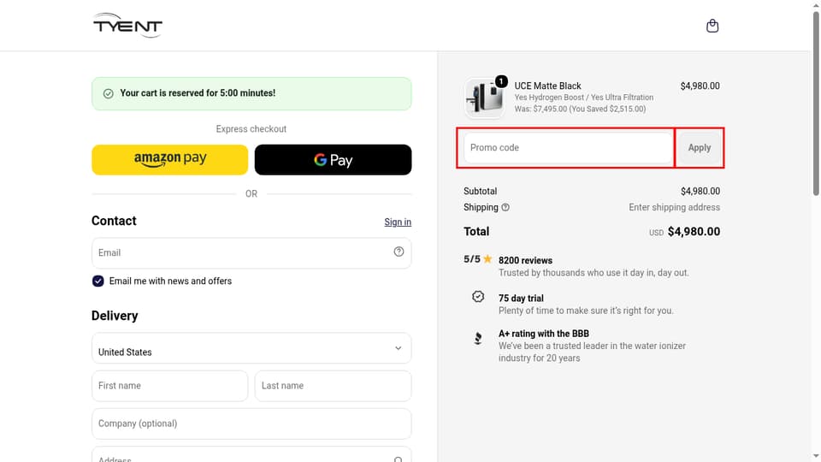Screen dimensions: 821x462
Task: Click the cart reserved checkmark icon
Action: [x=109, y=94]
